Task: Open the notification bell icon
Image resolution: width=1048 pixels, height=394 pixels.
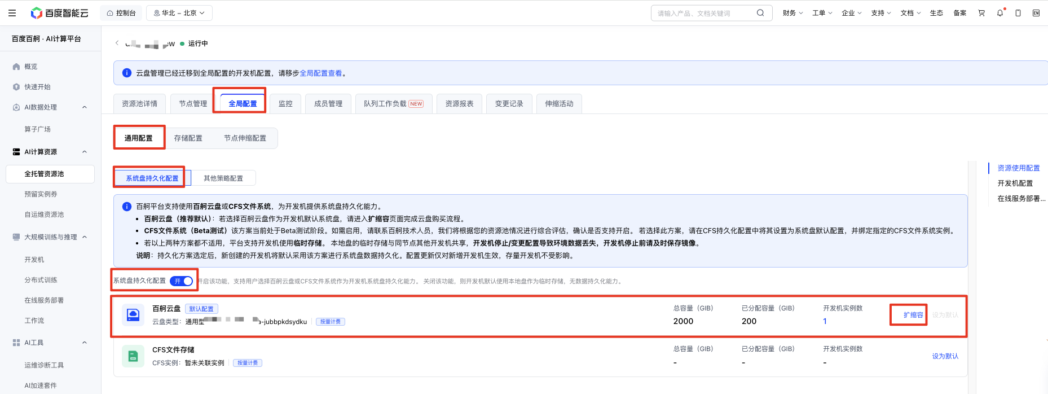Action: (1000, 13)
